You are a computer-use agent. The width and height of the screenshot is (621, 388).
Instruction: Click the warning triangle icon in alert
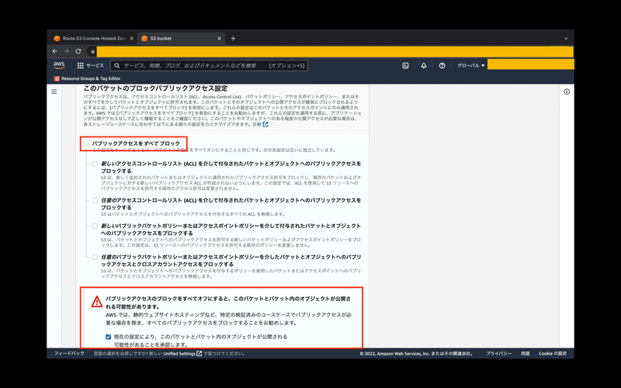point(96,302)
